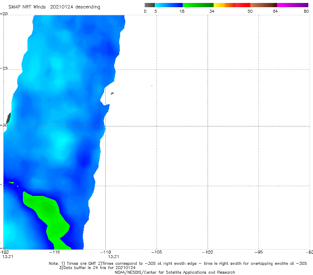Click the color bar label 18
Viewport: 313px width, 275px height.
pyautogui.click(x=182, y=11)
